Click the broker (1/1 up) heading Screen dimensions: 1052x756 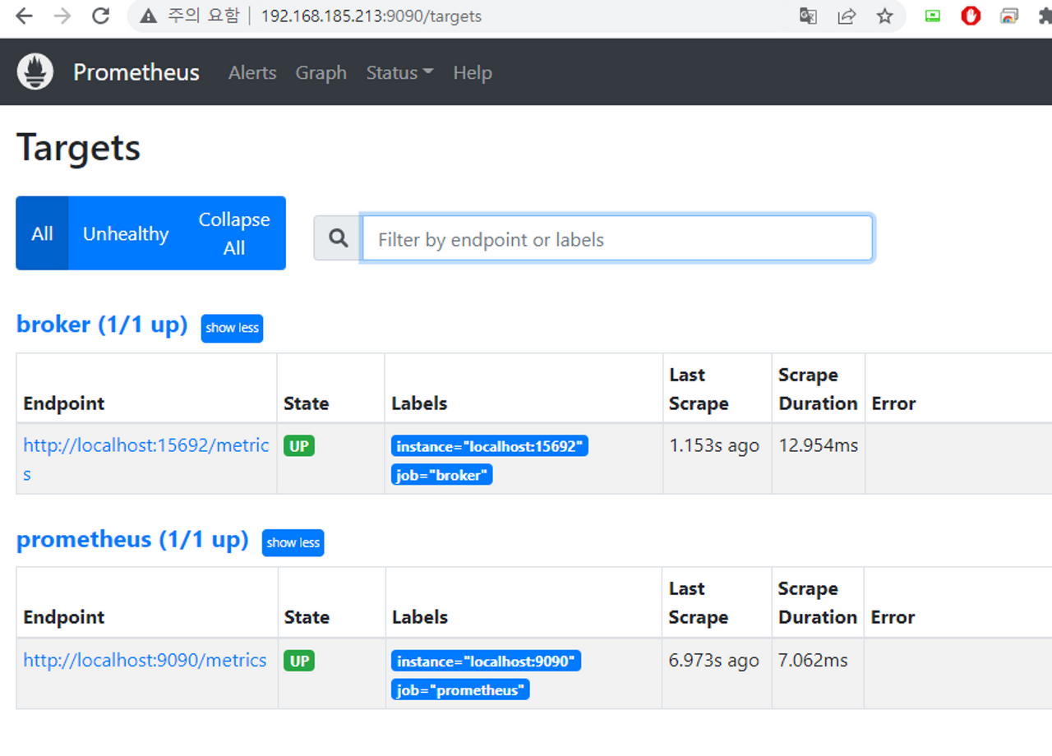tap(102, 325)
